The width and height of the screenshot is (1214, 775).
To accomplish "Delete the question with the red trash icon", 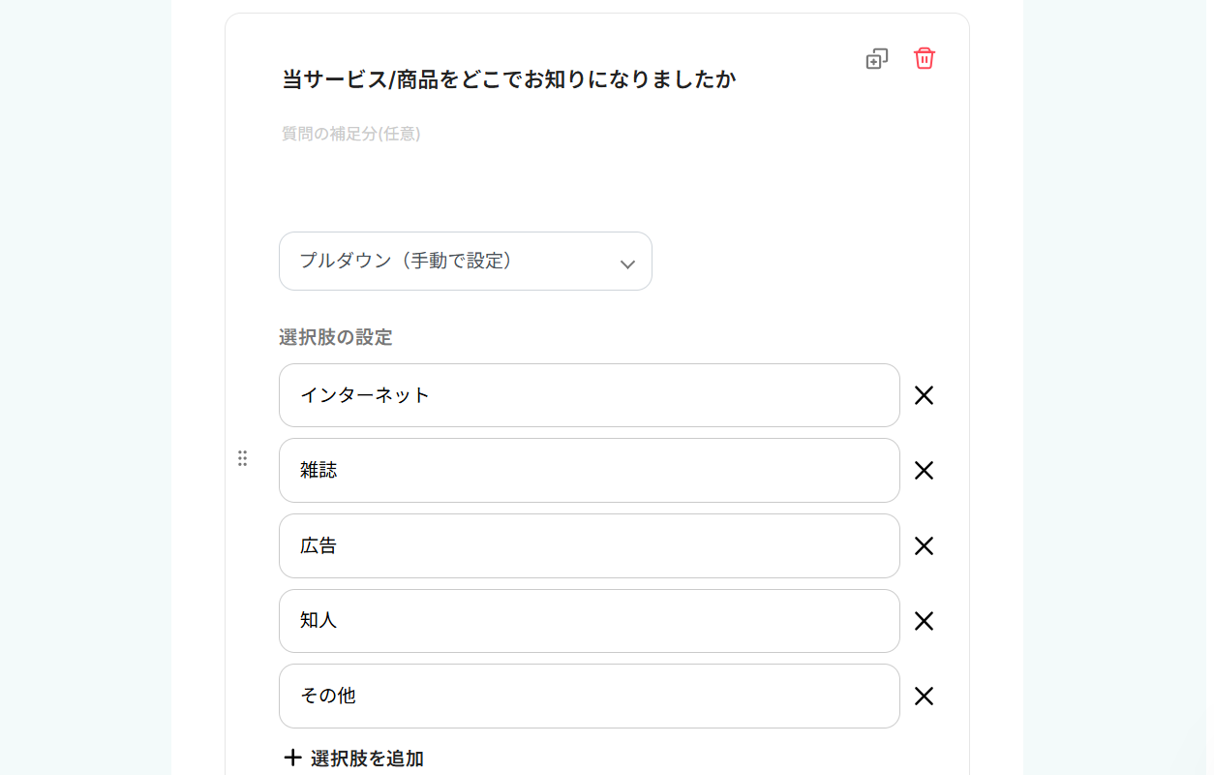I will tap(925, 58).
